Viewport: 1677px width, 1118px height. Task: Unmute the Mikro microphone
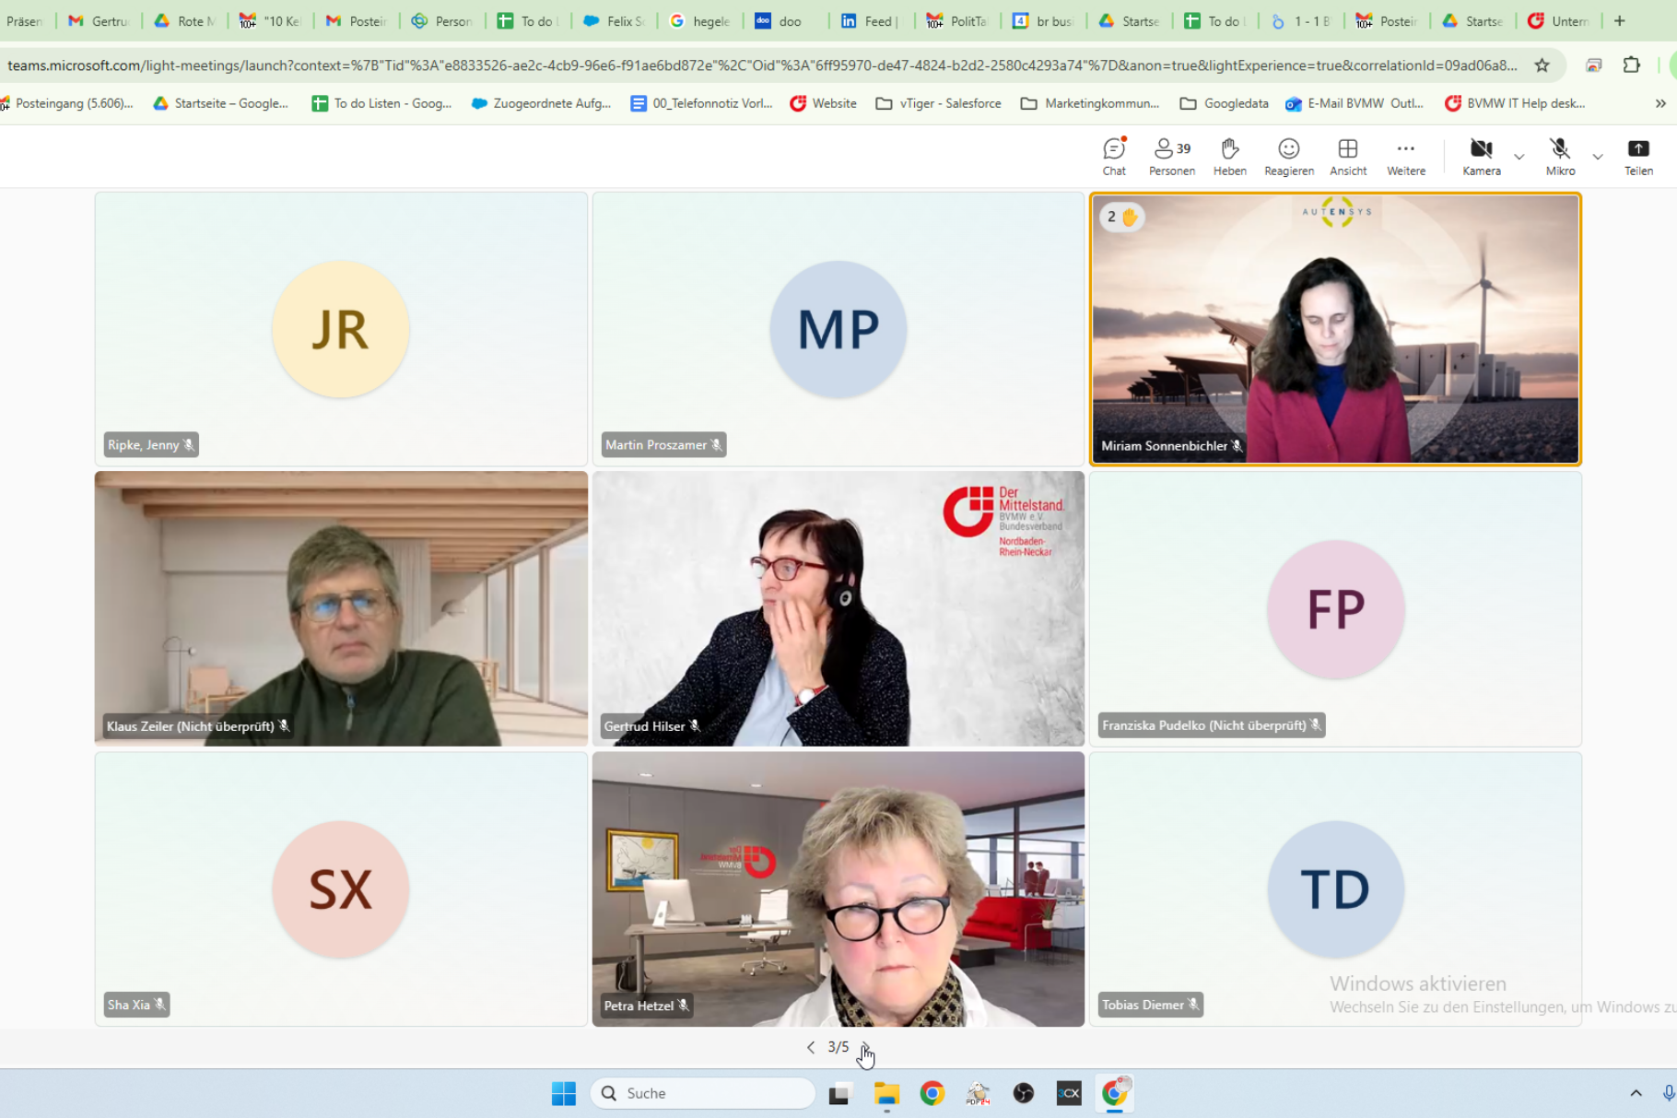(x=1559, y=156)
